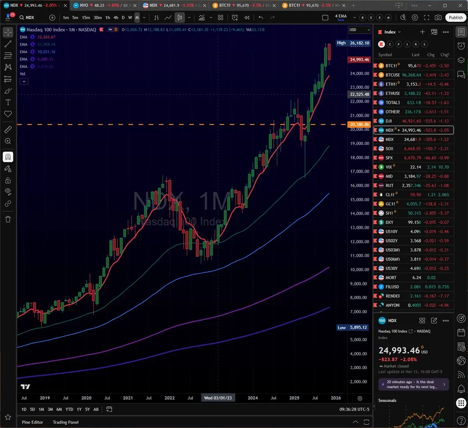
Task: Expand the timeframe interval dropdown
Action: (x=144, y=18)
